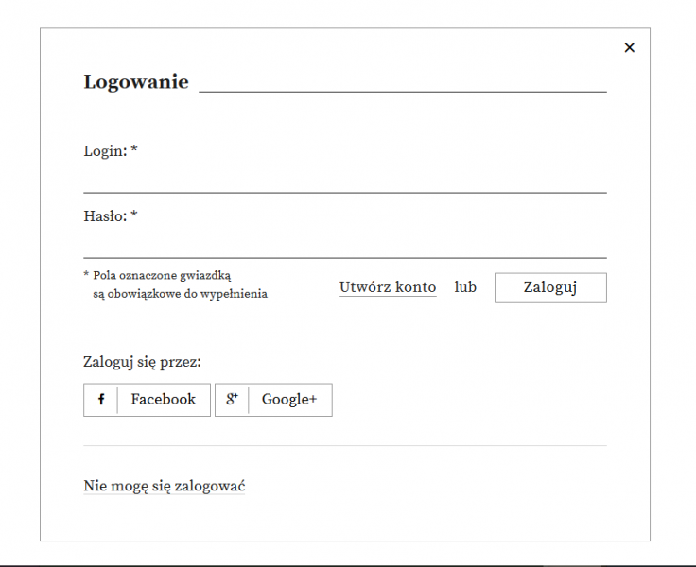
Task: Click the Facebook 'f' logo icon
Action: 101,400
